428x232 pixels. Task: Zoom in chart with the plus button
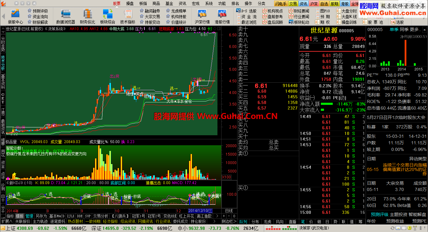[x=224, y=216]
